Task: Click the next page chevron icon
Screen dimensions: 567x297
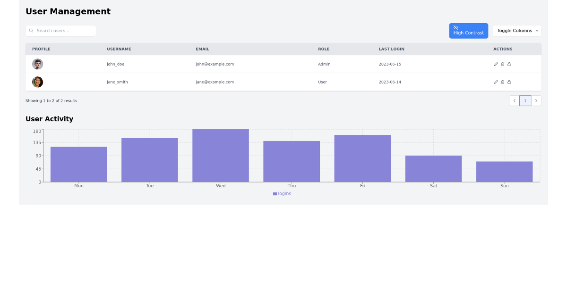Action: coord(536,100)
